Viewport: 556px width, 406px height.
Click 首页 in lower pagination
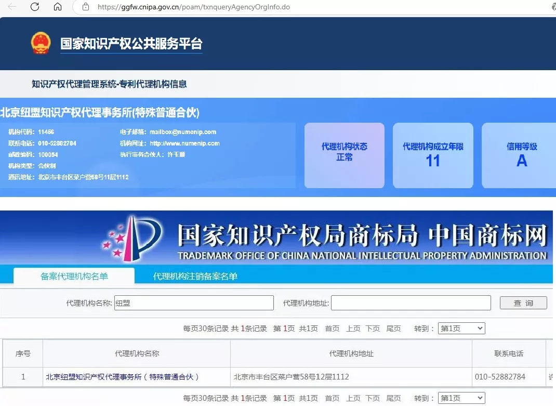(332, 398)
